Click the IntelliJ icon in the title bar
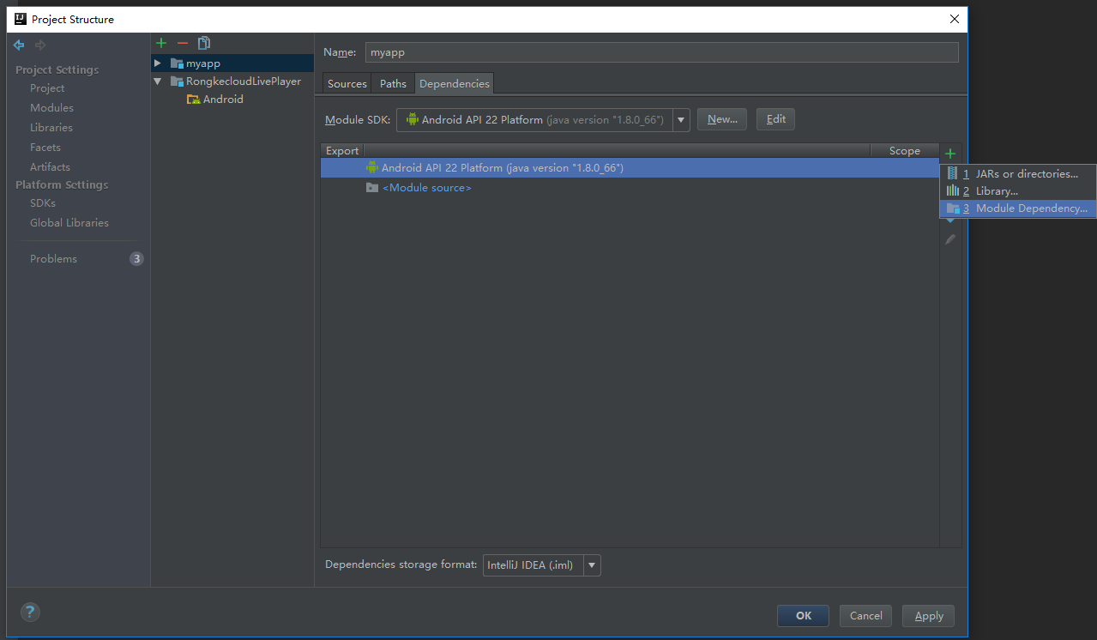Screen dimensions: 1097x640 point(21,19)
